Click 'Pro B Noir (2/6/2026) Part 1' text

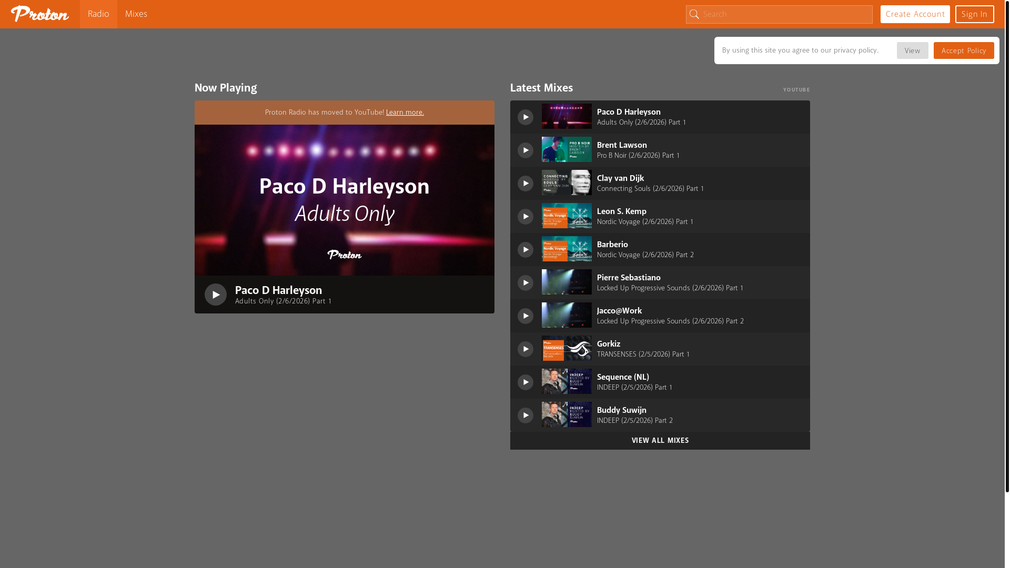point(638,156)
